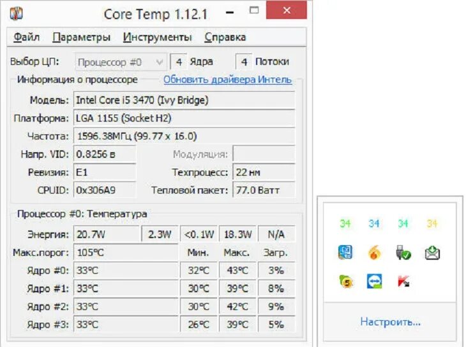Click the threads count field next to Потоки
This screenshot has height=347, width=466.
pos(244,62)
